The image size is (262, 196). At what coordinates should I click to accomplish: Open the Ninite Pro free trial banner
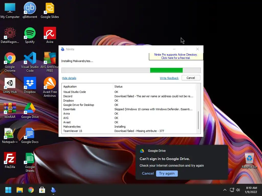click(x=176, y=56)
